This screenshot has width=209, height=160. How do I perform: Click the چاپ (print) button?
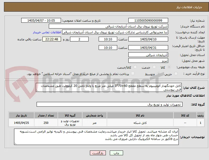click(x=116, y=153)
